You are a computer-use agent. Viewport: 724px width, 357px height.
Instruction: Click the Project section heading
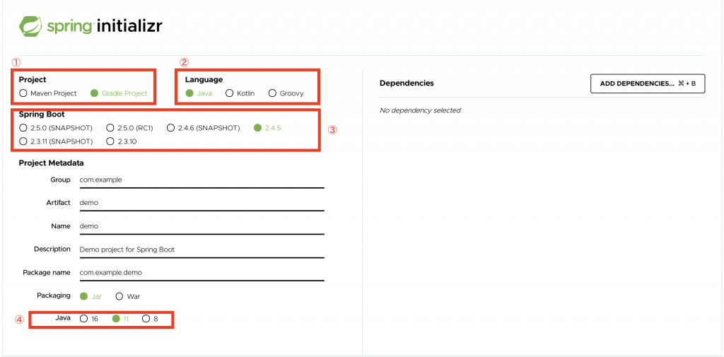pos(33,80)
